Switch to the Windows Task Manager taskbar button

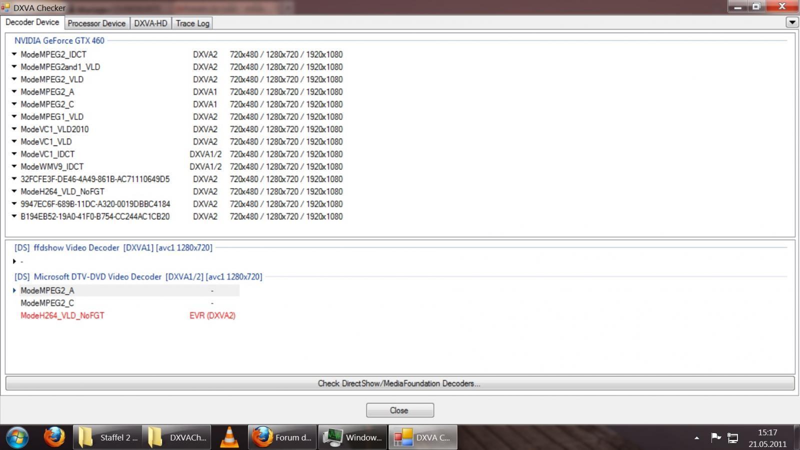point(352,437)
